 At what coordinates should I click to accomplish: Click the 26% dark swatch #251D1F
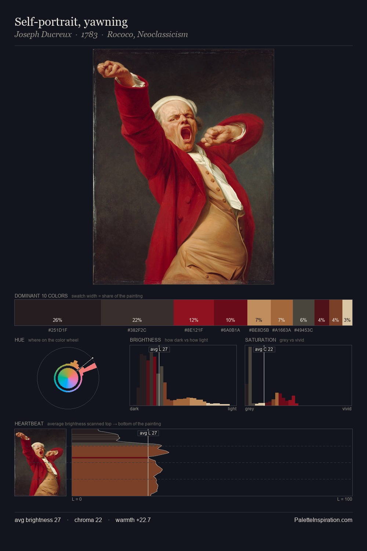[58, 313]
